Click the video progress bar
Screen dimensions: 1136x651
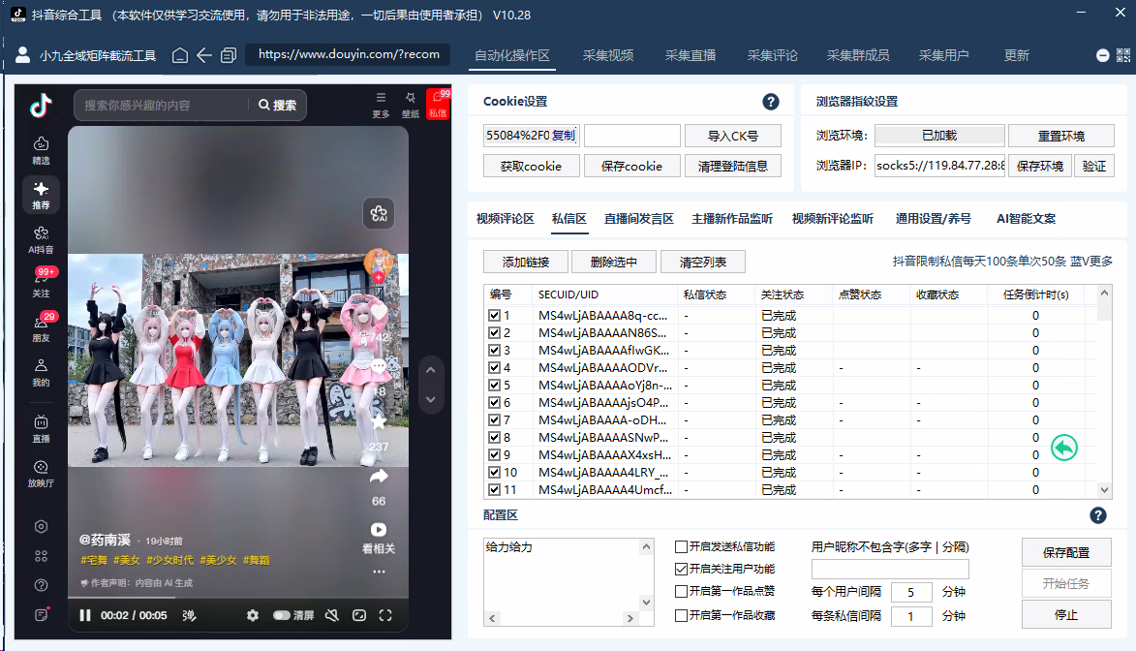click(237, 600)
